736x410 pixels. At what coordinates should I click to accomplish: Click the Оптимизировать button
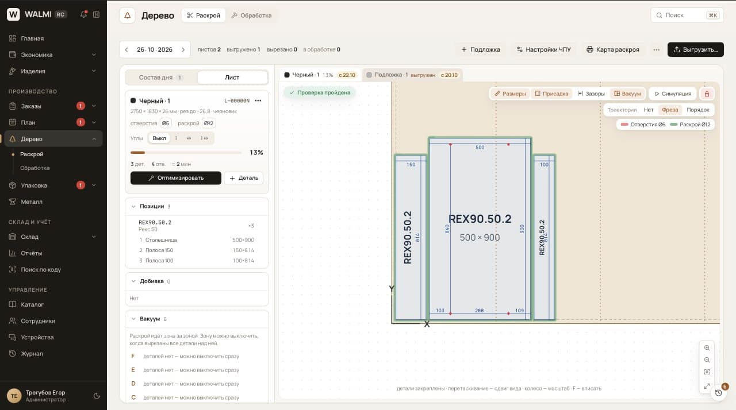tap(176, 178)
